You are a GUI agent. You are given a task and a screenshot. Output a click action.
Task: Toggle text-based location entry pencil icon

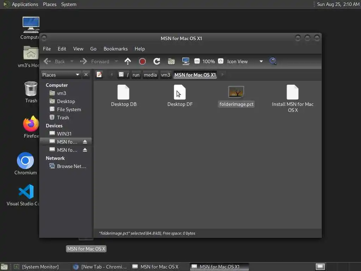coord(99,75)
